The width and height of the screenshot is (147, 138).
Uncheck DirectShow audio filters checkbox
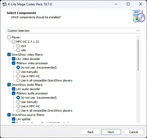[x=9, y=84]
